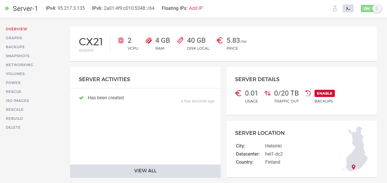The width and height of the screenshot is (387, 183).
Task: Open the Snapshots section
Action: 18,56
